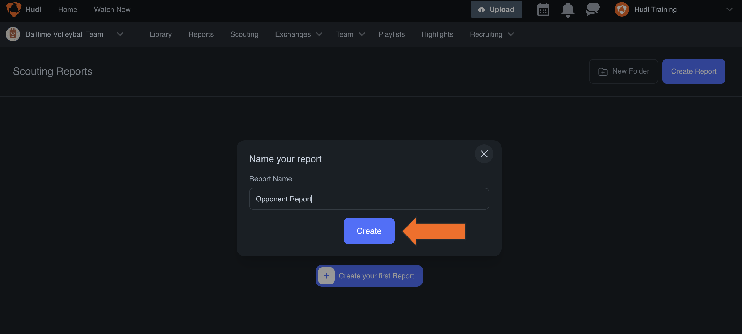
Task: Expand the Team dropdown menu
Action: (350, 34)
